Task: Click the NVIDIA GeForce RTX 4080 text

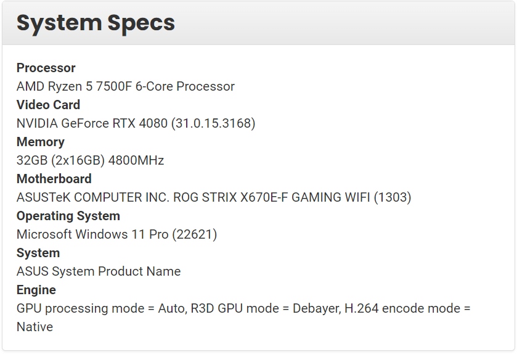Action: (92, 123)
